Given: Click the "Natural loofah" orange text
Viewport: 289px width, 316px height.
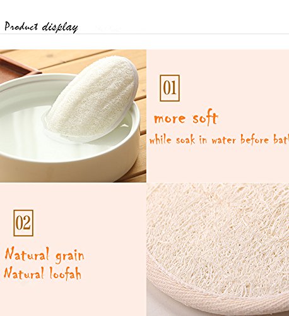Looking at the screenshot, I should click(42, 273).
